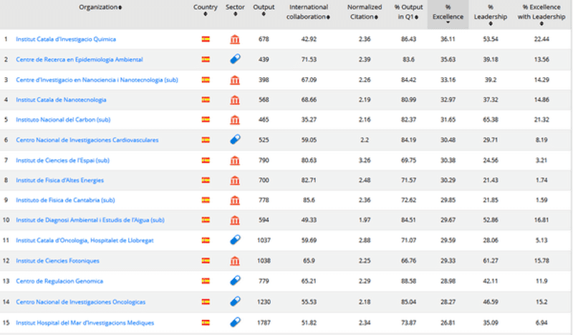
Task: Select output value 1230
Action: click(264, 302)
